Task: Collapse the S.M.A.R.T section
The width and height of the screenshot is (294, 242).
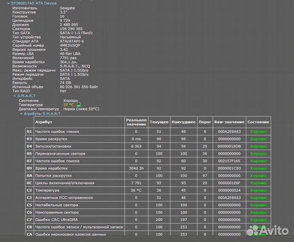Action: (14, 96)
